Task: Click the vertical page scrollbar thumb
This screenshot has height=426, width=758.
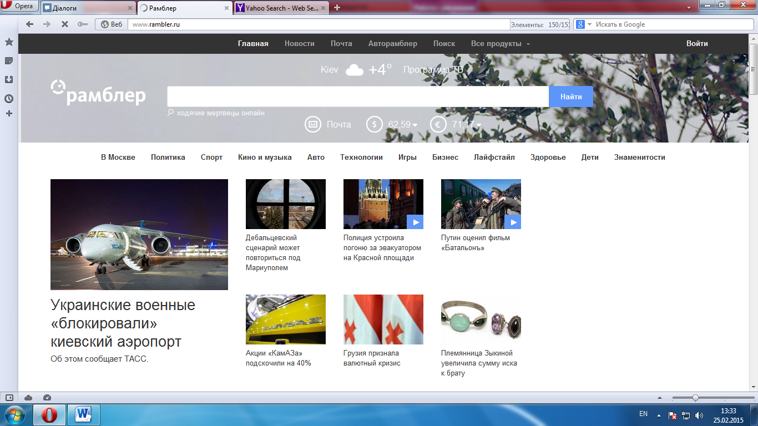Action: (753, 69)
